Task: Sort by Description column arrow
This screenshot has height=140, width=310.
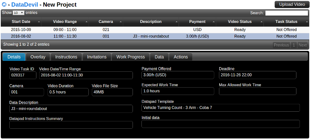Action: coord(177,22)
